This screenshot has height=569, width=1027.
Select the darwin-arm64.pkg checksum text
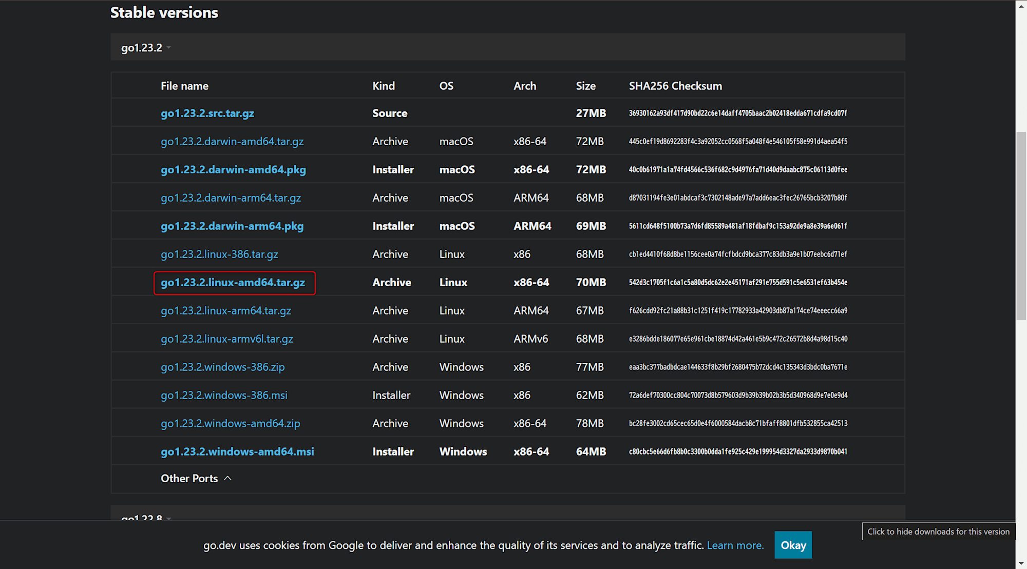[x=738, y=226]
